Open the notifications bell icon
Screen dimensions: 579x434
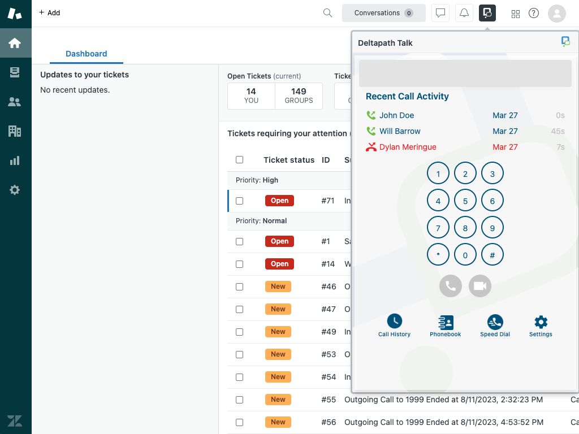pos(464,13)
